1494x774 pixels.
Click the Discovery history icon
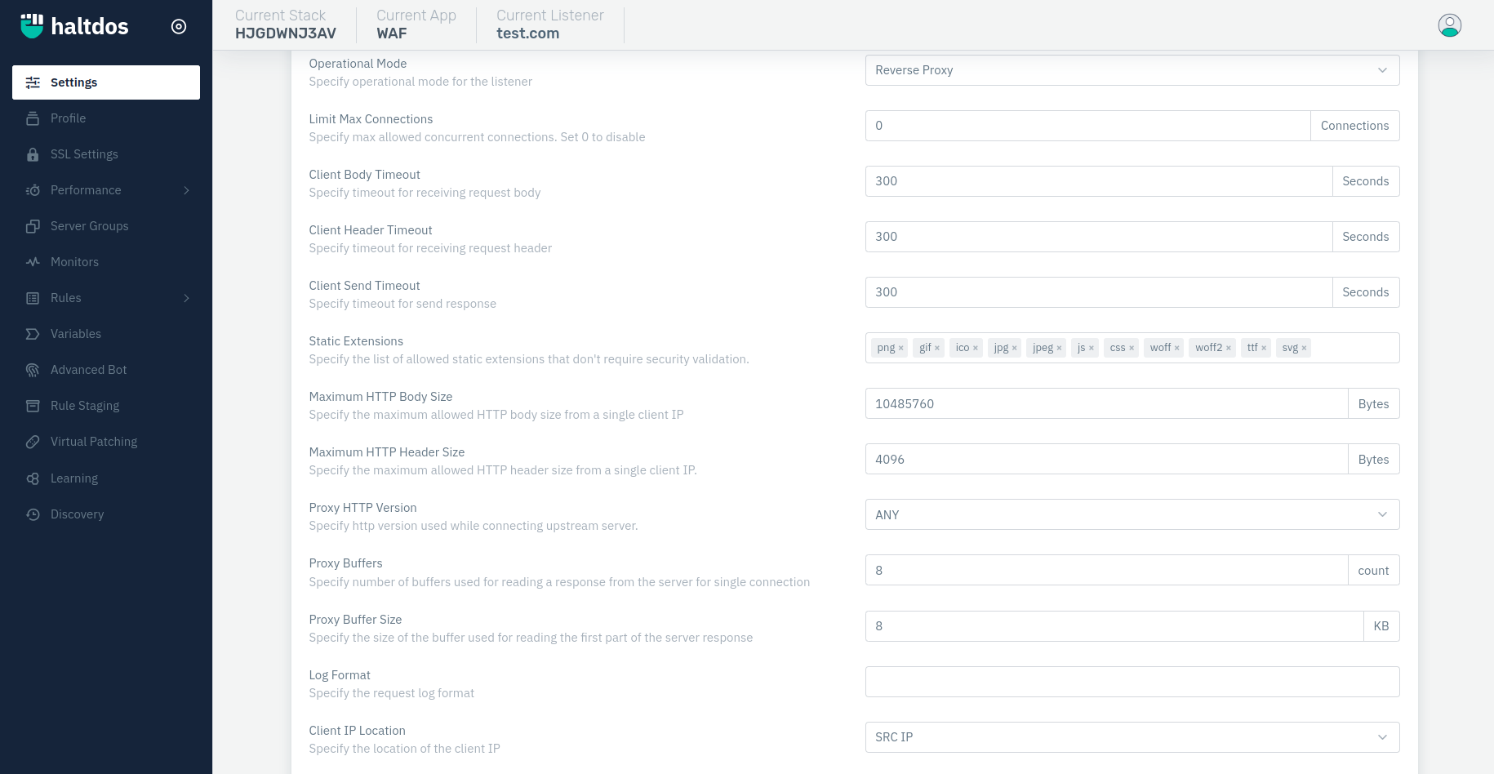(x=33, y=514)
